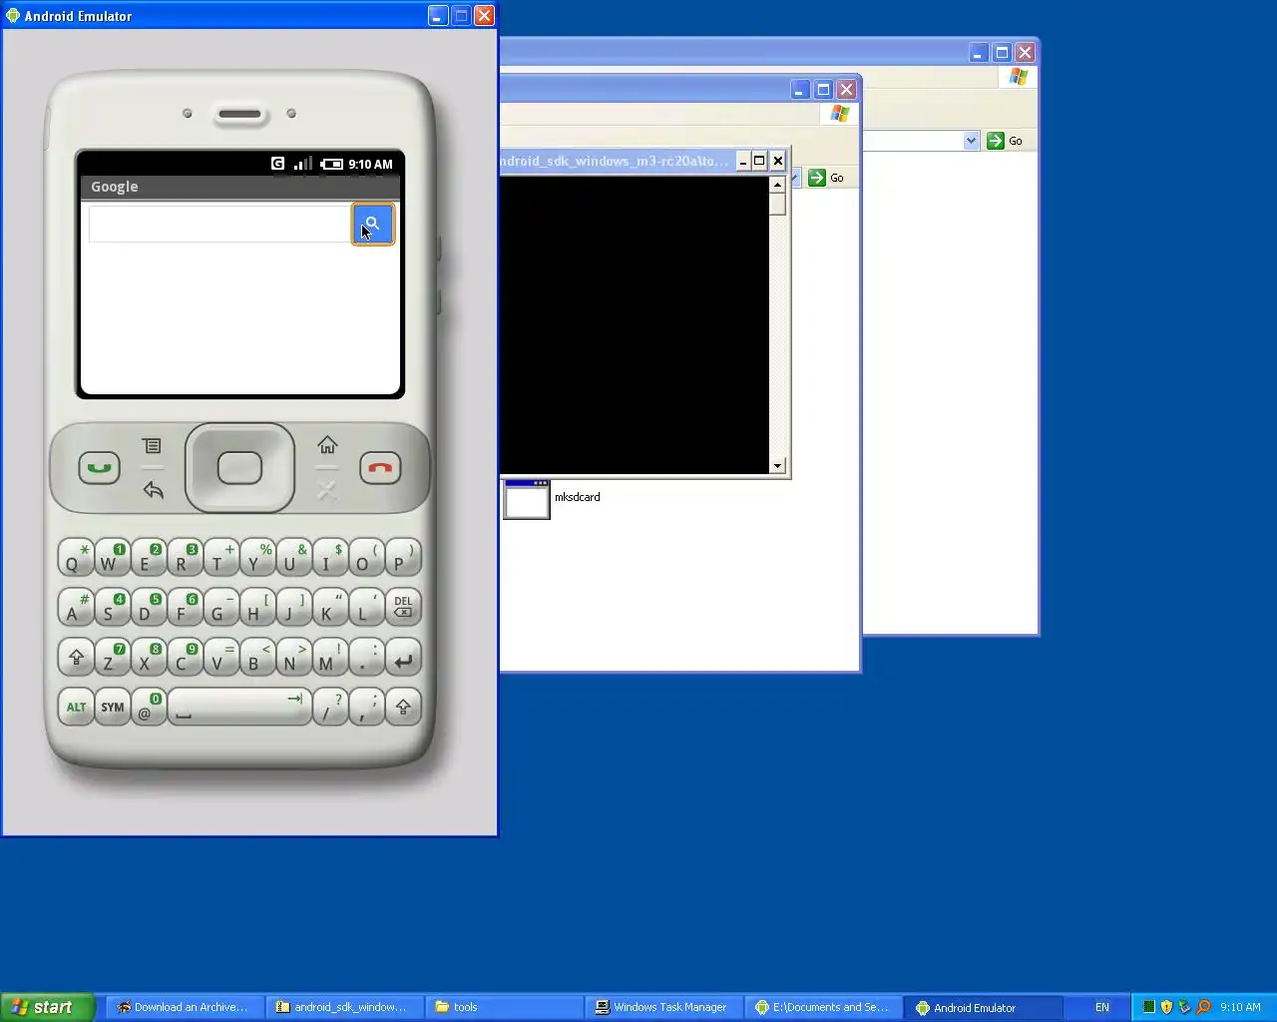1277x1022 pixels.
Task: Open address bar dropdown in rear window
Action: coord(971,141)
